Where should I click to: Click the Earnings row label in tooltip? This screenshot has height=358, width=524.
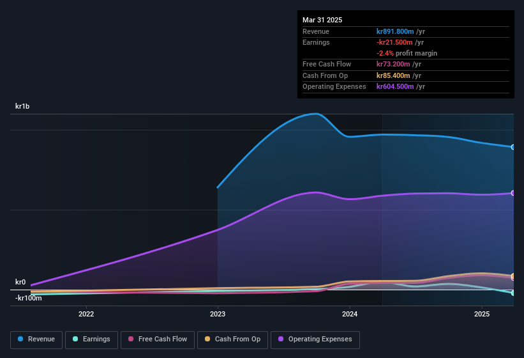coord(316,42)
